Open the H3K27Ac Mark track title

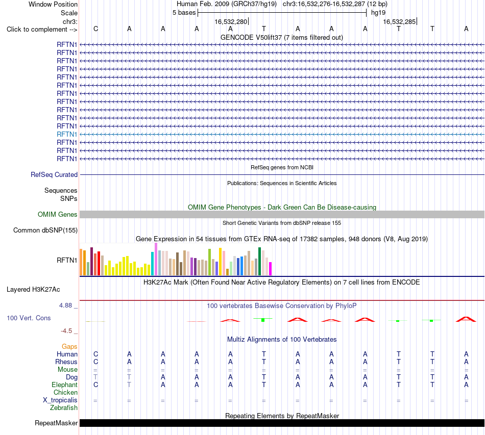point(282,283)
